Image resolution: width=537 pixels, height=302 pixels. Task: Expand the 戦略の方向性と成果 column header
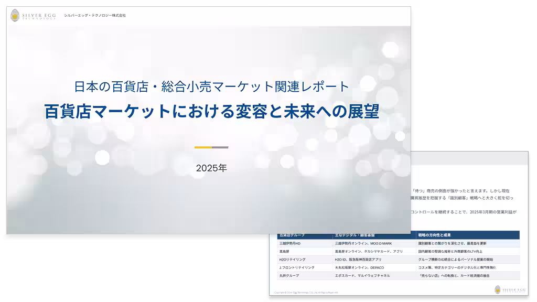(x=435, y=234)
